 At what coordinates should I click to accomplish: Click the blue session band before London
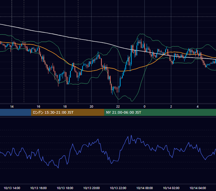pos(16,112)
